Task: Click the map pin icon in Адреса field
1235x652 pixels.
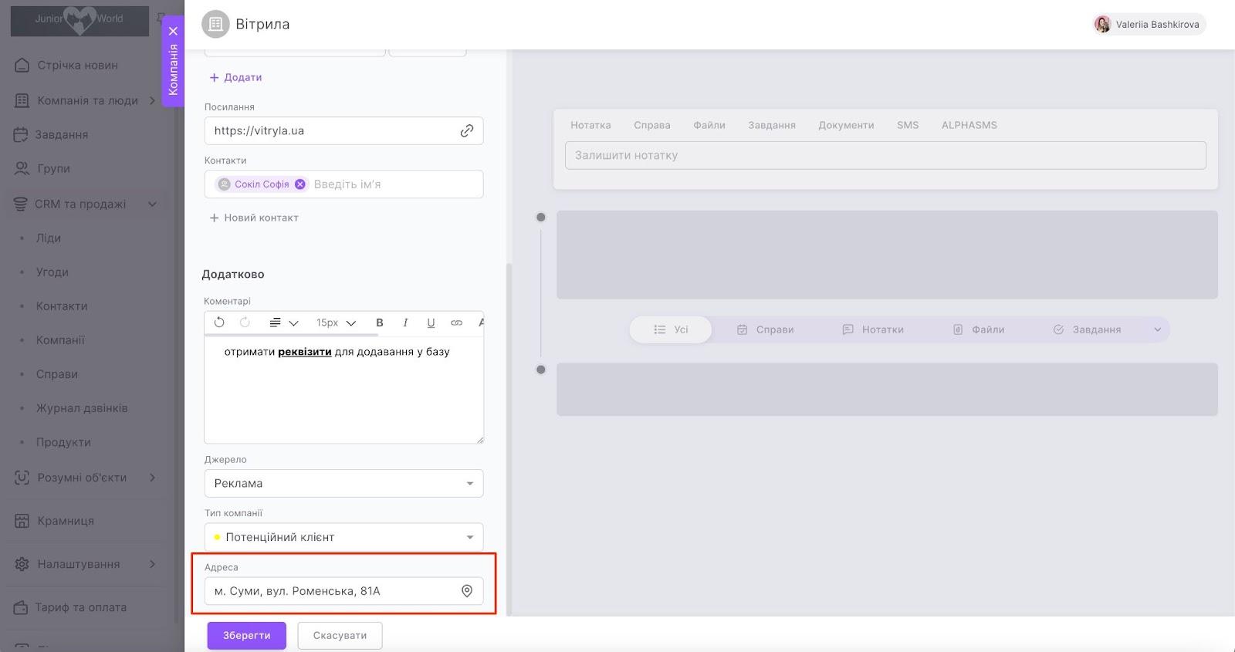Action: click(467, 591)
